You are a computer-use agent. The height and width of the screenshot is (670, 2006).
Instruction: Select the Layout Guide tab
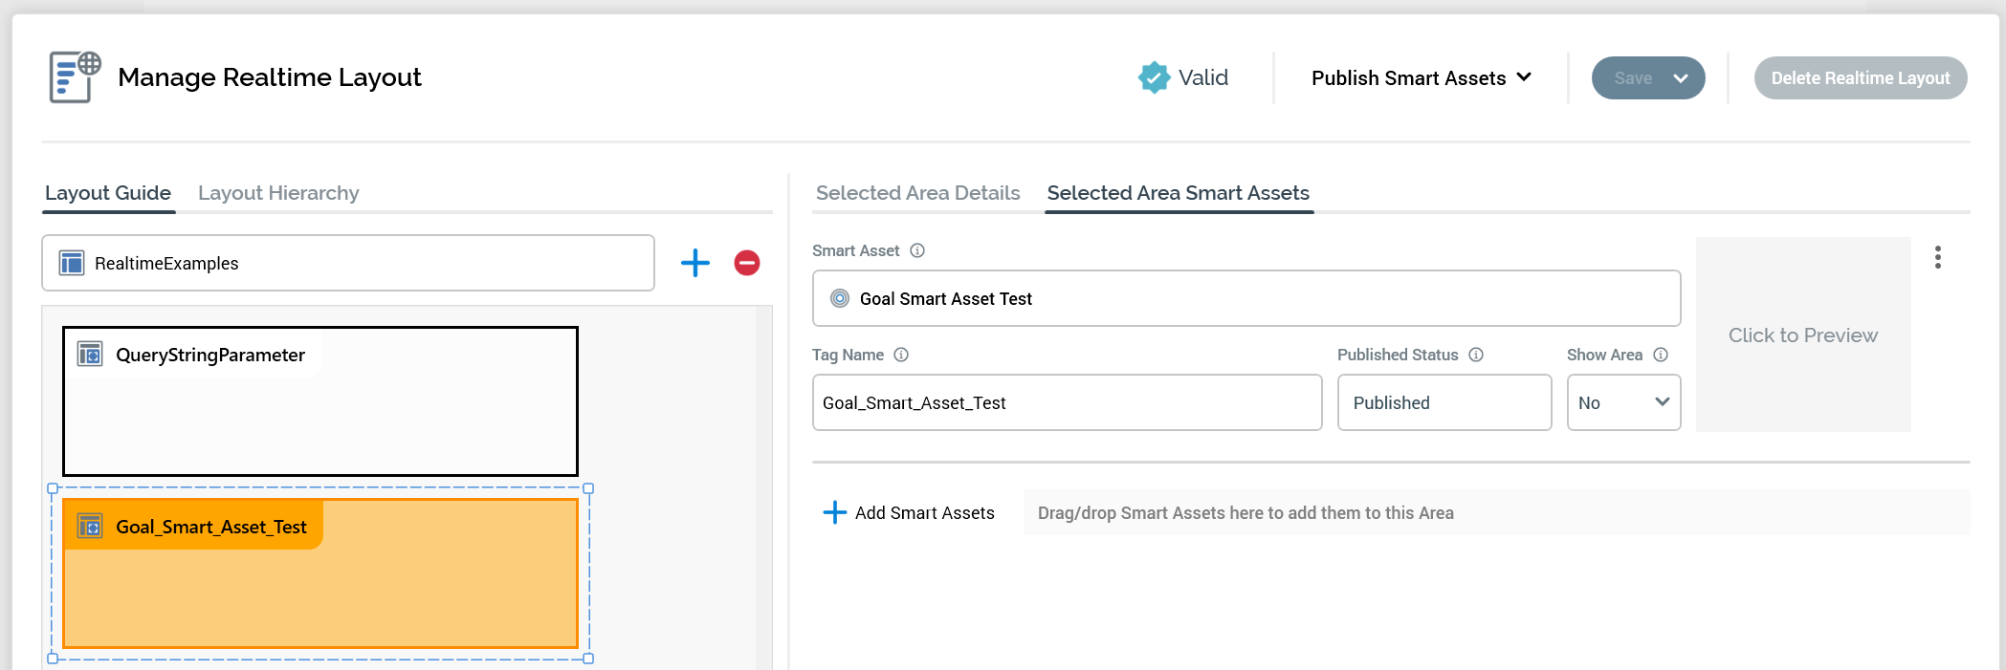coord(108,193)
